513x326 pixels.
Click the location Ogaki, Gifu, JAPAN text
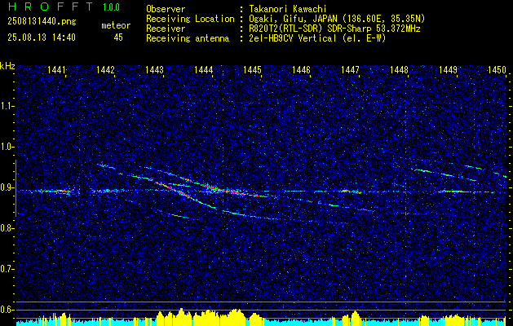[337, 19]
